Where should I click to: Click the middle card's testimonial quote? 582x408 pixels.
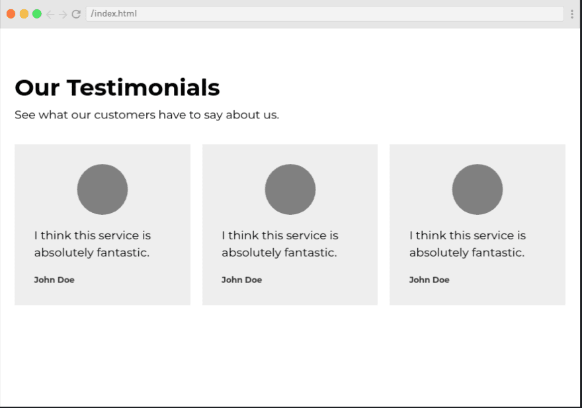tap(280, 244)
